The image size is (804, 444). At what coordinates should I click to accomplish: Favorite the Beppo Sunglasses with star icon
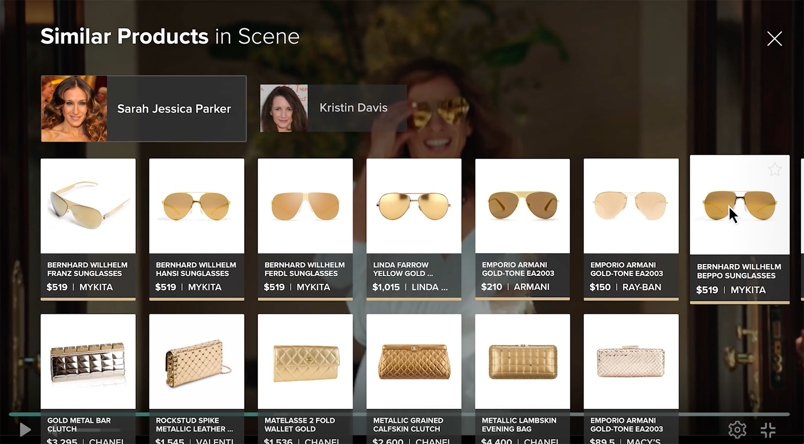coord(775,169)
